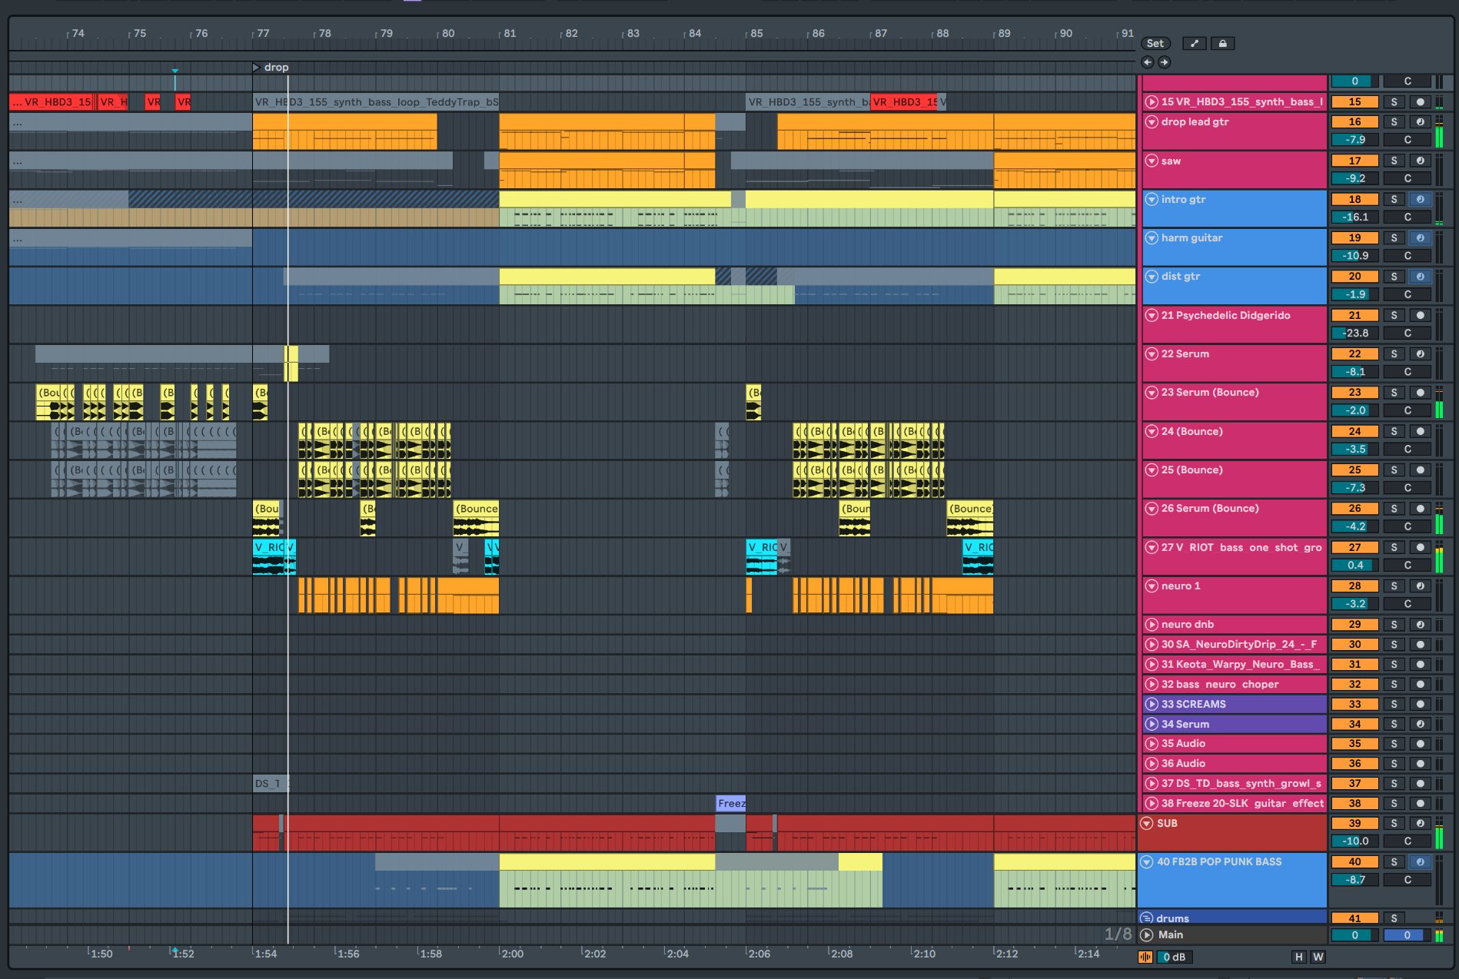Screen dimensions: 1459x979
Task: Select the Freeze clip on track 38
Action: (730, 803)
